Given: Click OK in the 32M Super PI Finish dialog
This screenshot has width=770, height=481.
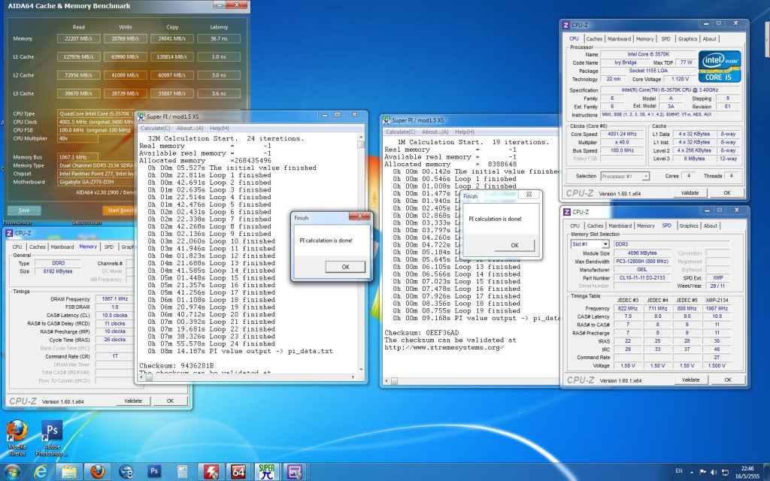Looking at the screenshot, I should tap(345, 267).
